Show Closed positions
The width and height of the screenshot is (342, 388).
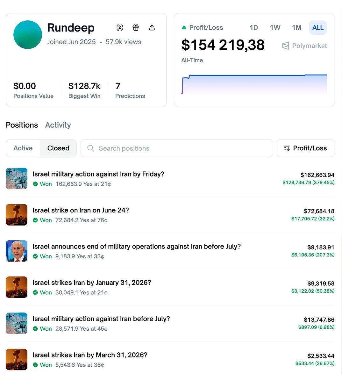[x=58, y=148]
